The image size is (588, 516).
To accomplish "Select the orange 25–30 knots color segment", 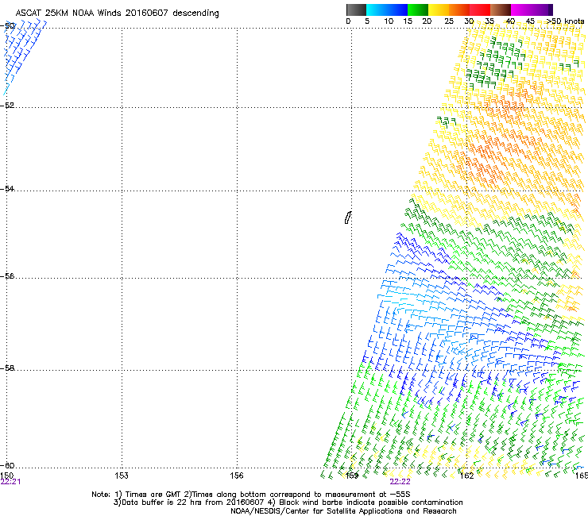I will [x=459, y=10].
